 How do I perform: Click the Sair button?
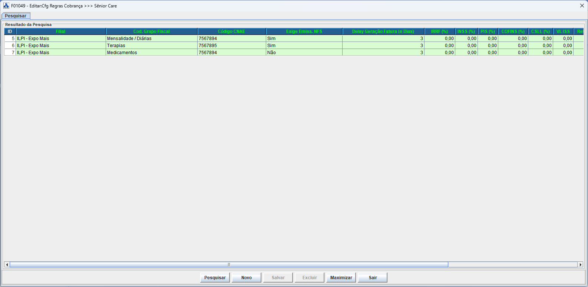(x=373, y=277)
